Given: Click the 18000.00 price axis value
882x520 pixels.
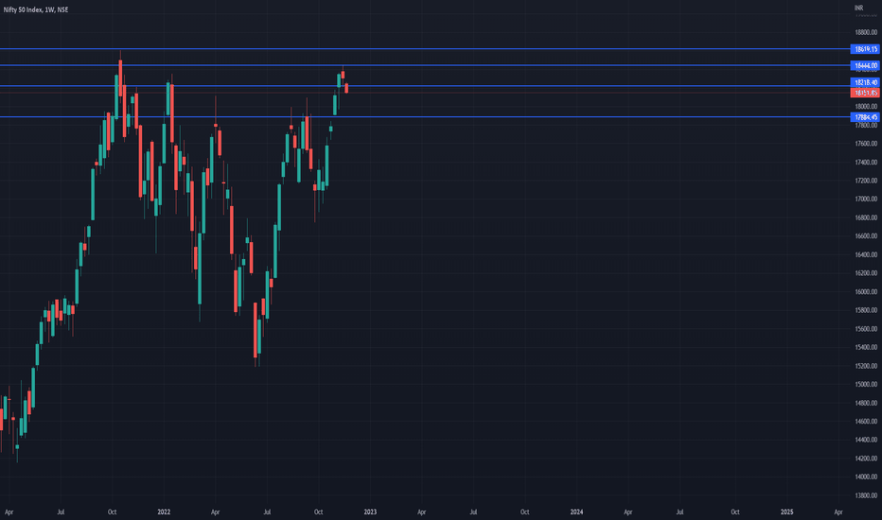Looking at the screenshot, I should [866, 107].
